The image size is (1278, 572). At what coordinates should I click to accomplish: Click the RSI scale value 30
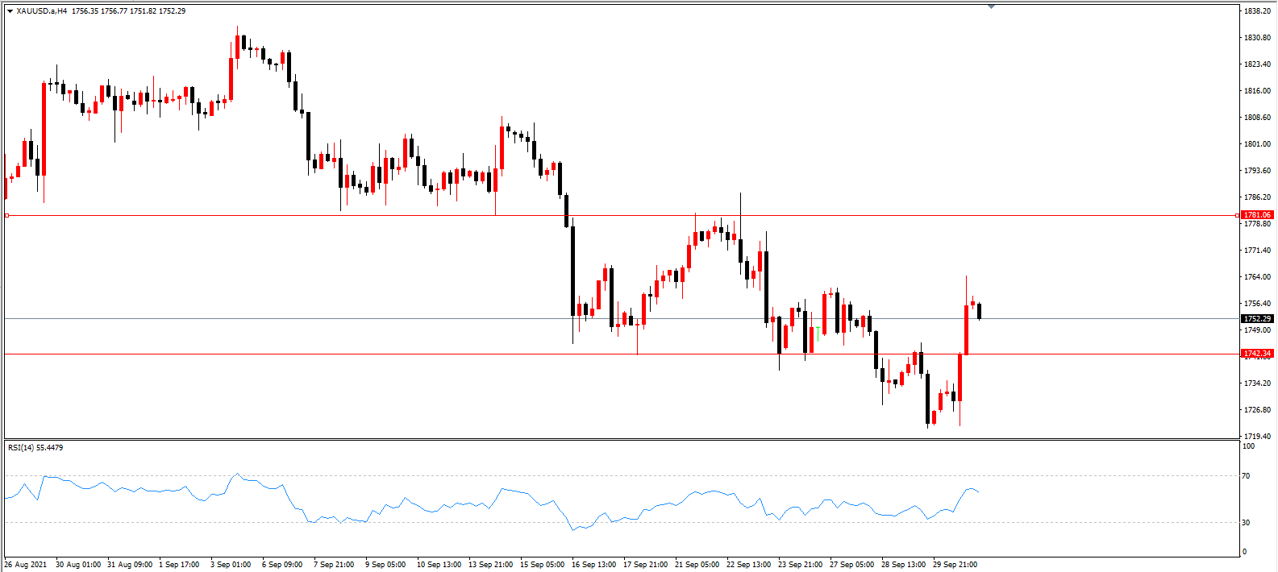1246,523
